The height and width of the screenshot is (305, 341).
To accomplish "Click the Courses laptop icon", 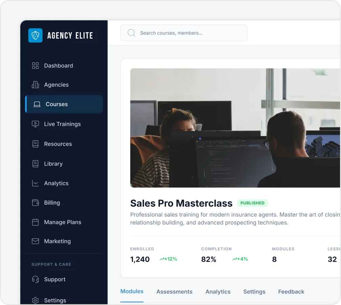I will point(37,104).
